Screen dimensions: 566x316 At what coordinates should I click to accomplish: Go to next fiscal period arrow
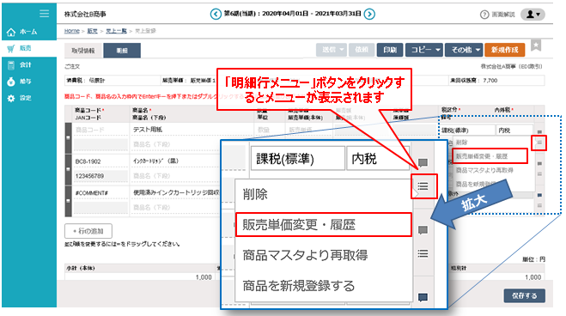(x=369, y=14)
